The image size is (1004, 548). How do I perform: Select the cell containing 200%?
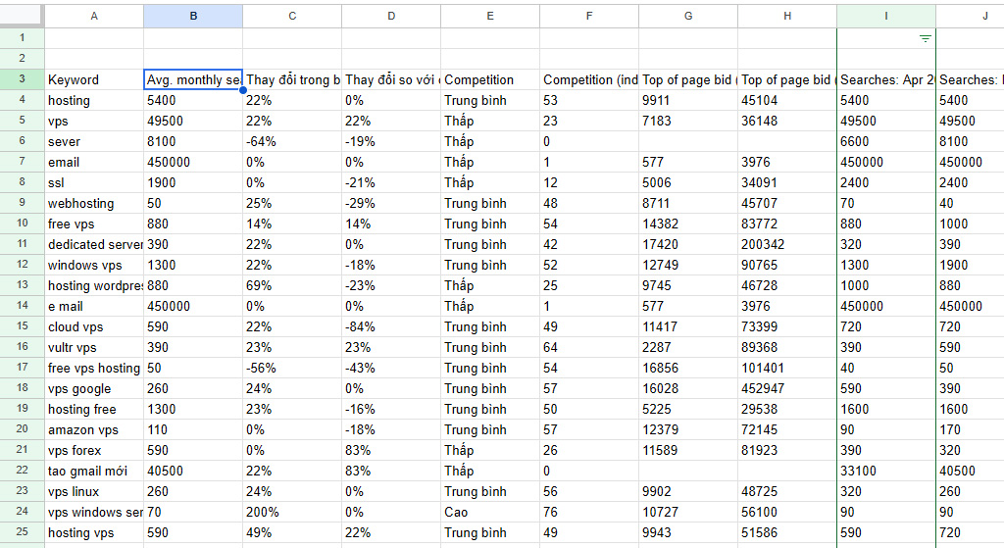[x=292, y=512]
